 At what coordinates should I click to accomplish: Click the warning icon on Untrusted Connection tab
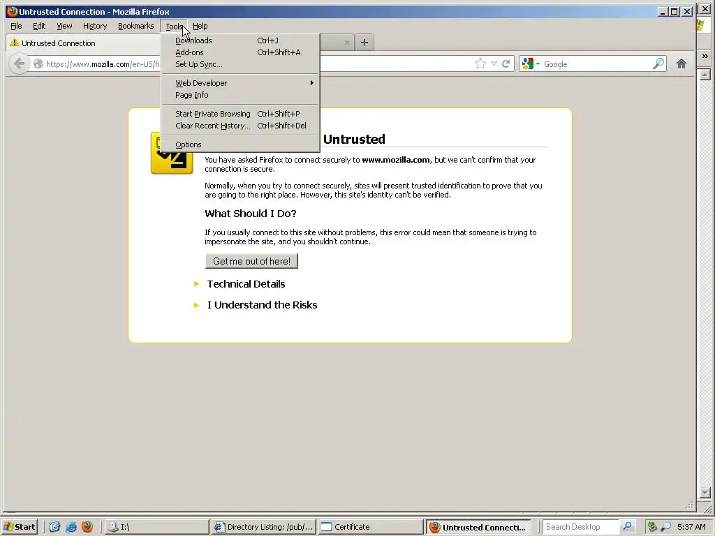pos(15,43)
